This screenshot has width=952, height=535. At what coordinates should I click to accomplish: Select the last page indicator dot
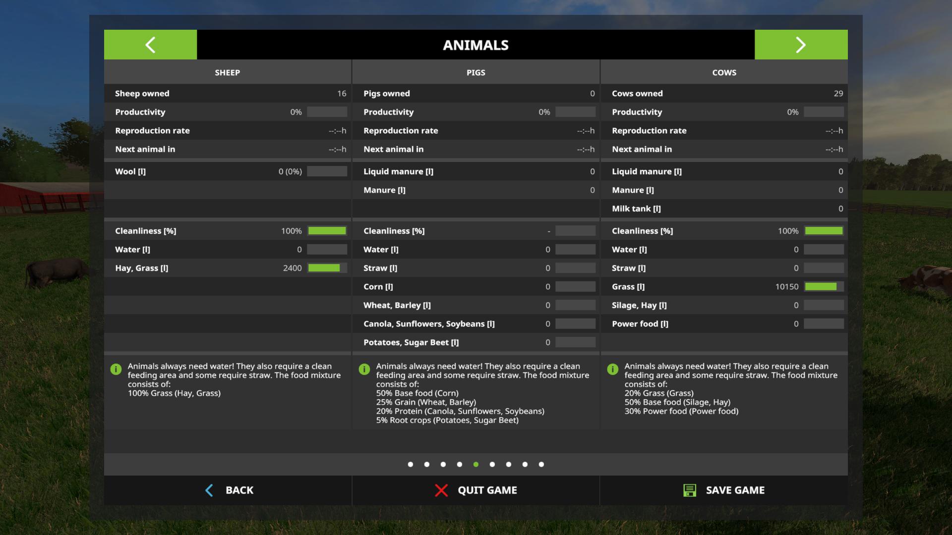point(541,465)
